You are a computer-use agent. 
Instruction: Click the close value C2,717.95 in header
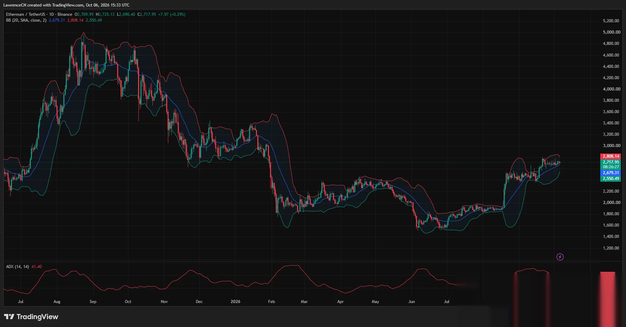[147, 14]
